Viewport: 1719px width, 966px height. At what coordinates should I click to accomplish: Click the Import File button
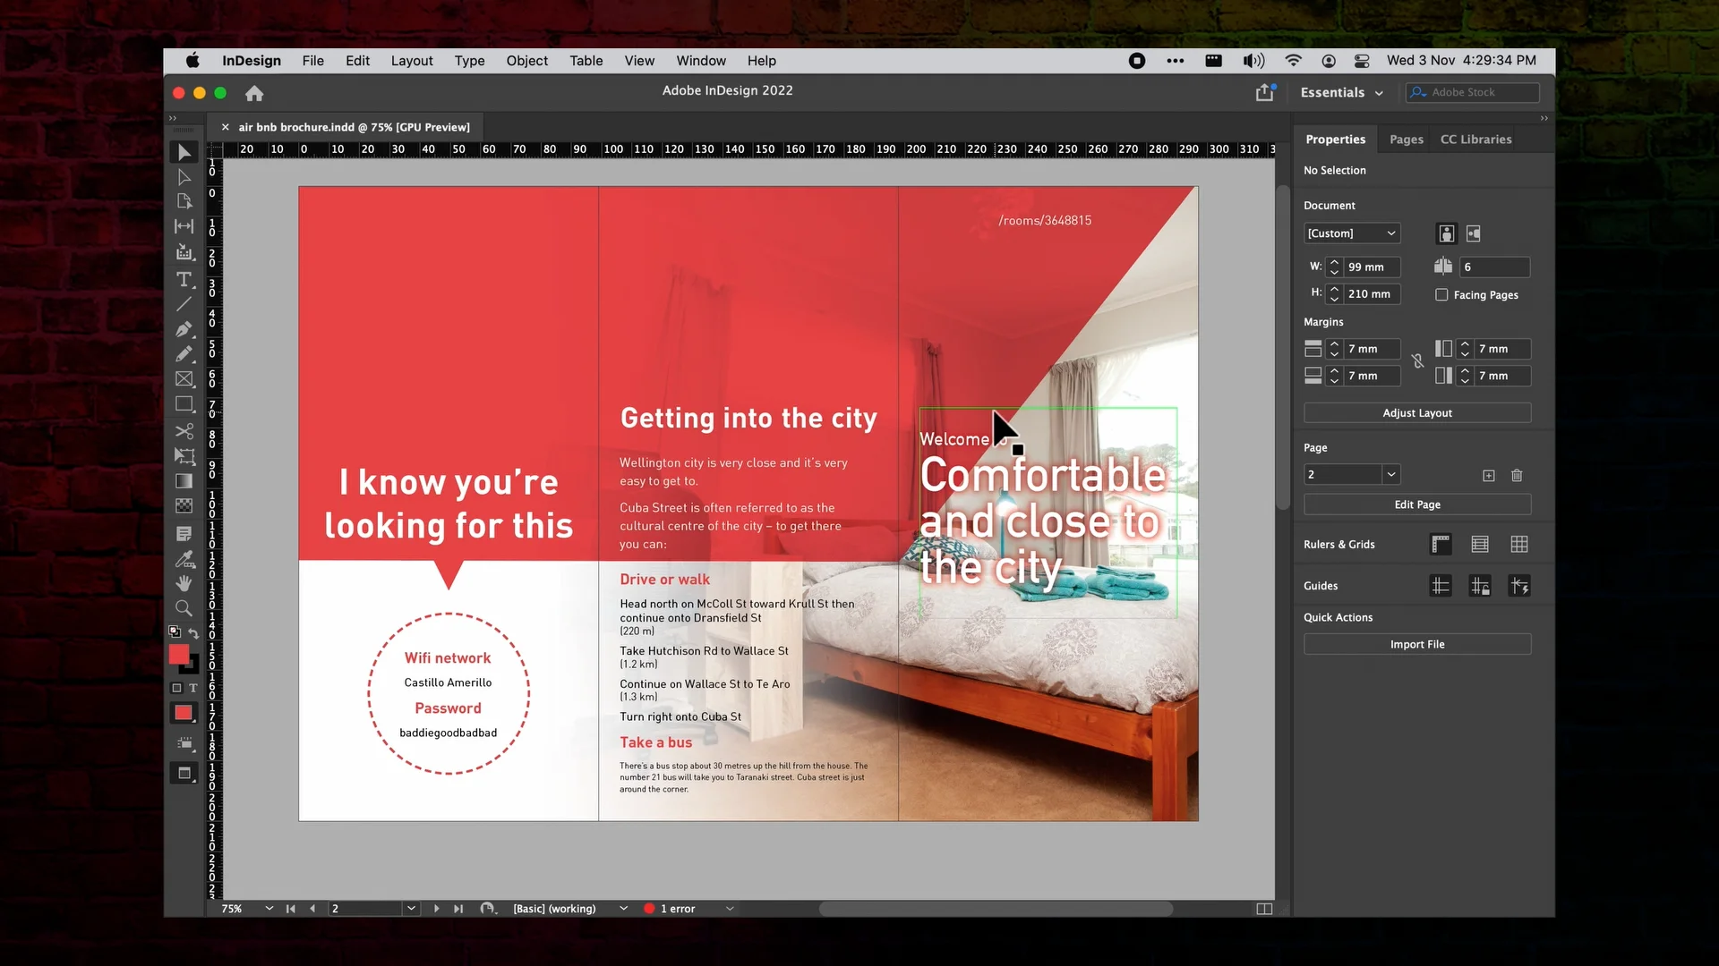1417,644
